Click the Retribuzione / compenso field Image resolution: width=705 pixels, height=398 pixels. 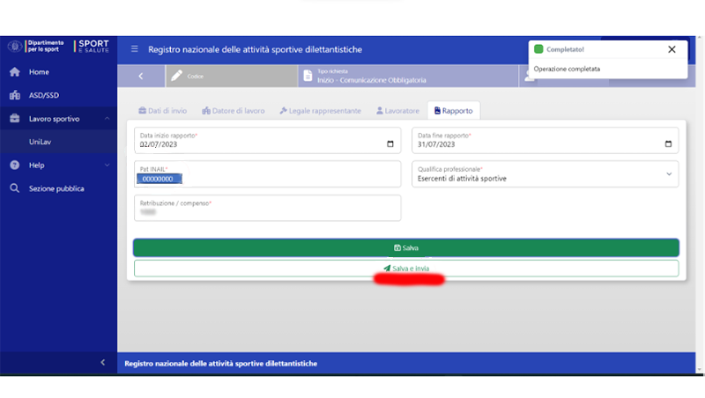pyautogui.click(x=267, y=208)
